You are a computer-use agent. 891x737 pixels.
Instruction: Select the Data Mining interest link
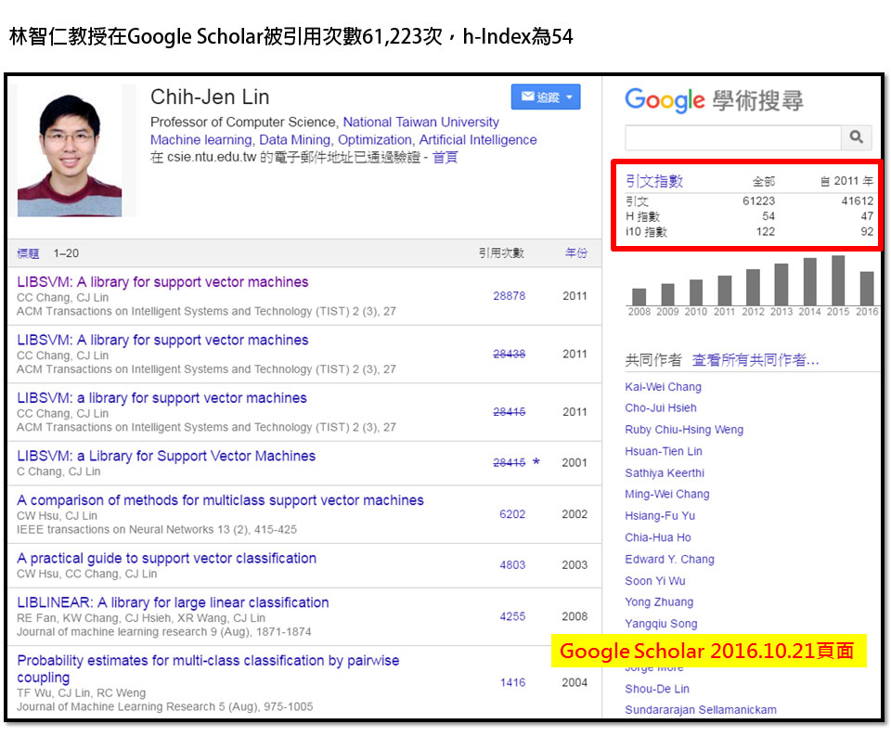[294, 140]
